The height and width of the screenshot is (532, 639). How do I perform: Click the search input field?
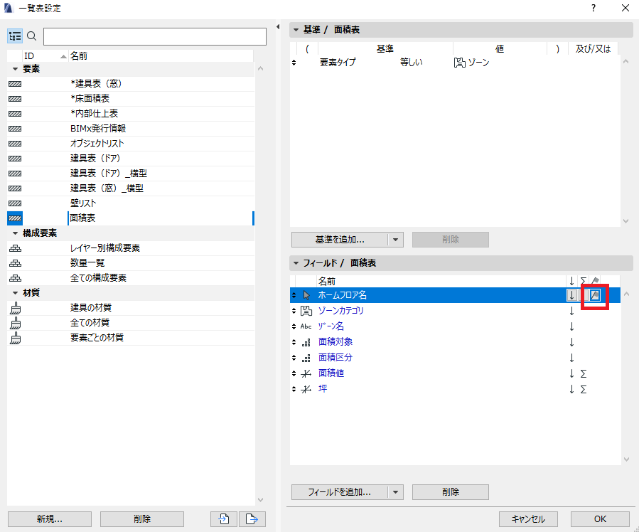(155, 37)
